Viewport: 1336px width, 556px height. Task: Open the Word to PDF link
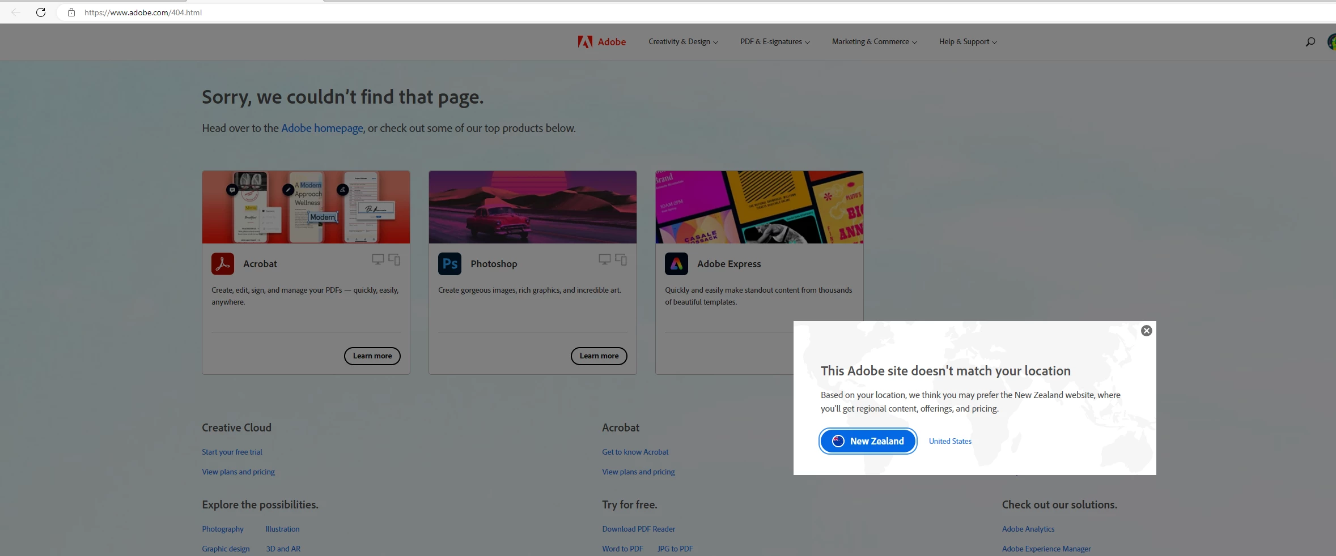coord(622,549)
